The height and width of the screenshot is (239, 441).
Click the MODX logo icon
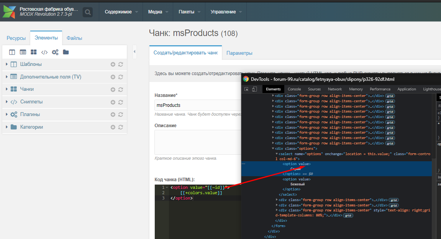tap(9, 11)
